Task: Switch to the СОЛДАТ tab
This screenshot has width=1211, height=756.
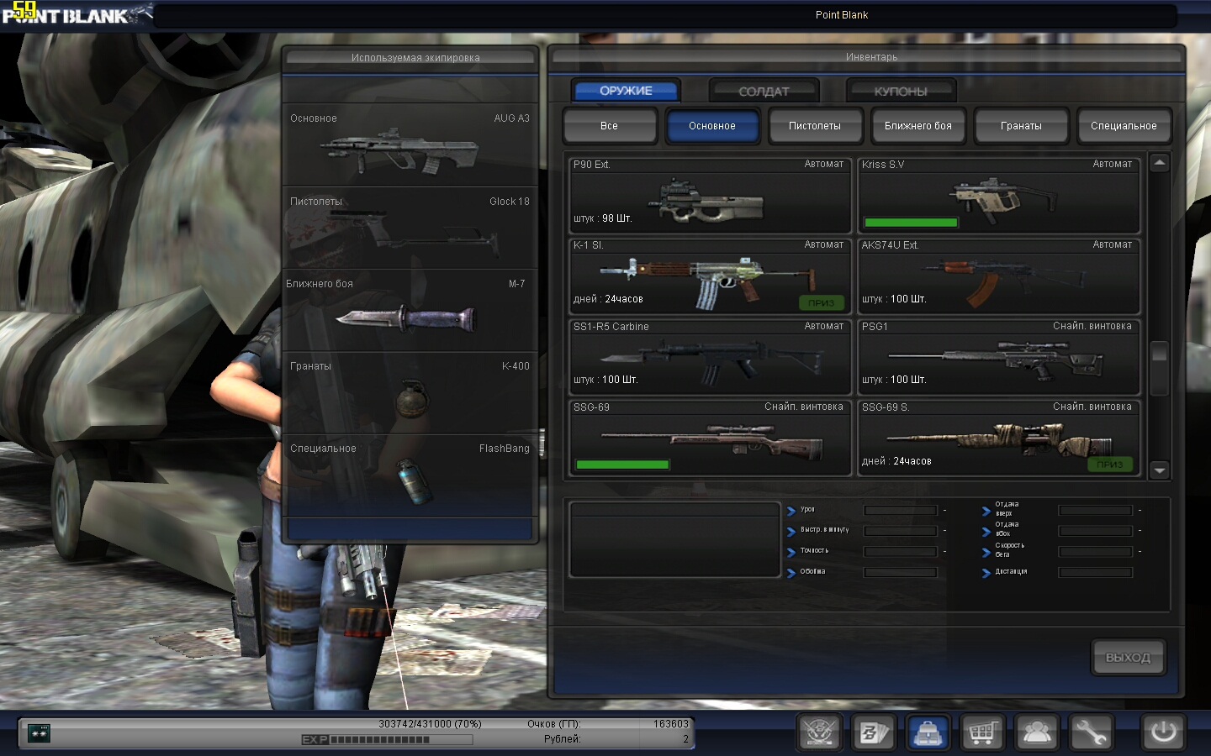Action: point(764,91)
